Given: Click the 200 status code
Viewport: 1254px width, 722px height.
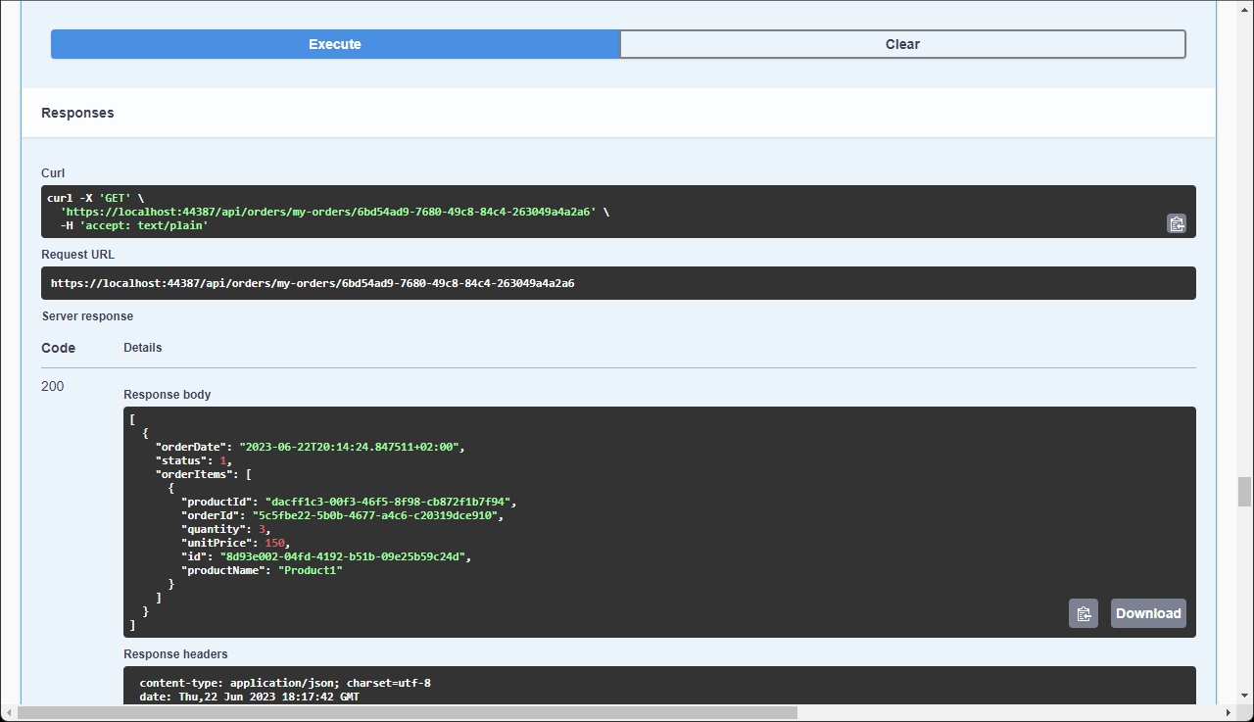Looking at the screenshot, I should pos(53,386).
